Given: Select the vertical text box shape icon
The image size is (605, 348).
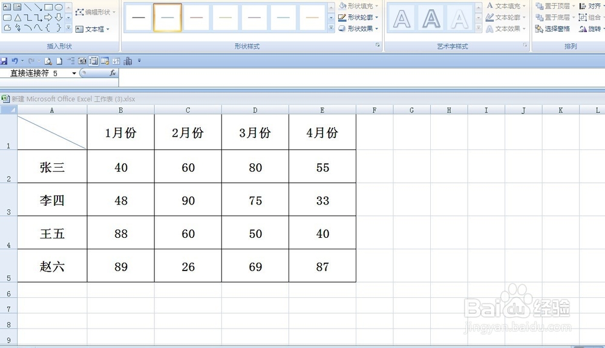Looking at the screenshot, I should pos(18,7).
